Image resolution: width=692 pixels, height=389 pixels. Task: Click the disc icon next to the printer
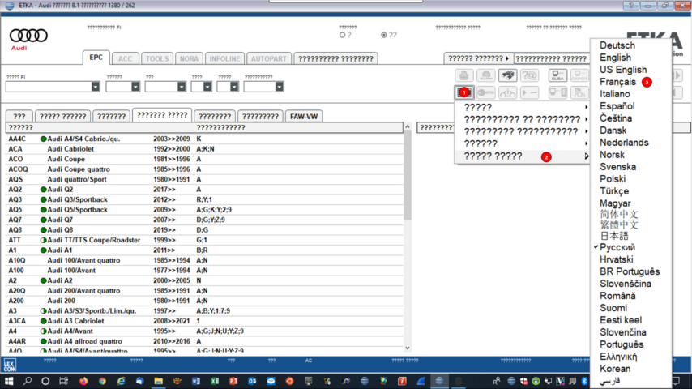pos(486,75)
